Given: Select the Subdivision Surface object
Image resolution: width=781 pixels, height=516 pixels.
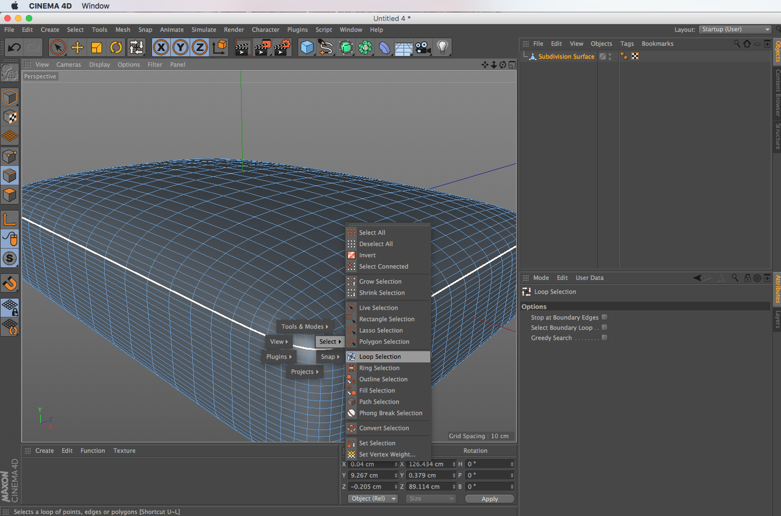Looking at the screenshot, I should click(x=566, y=56).
